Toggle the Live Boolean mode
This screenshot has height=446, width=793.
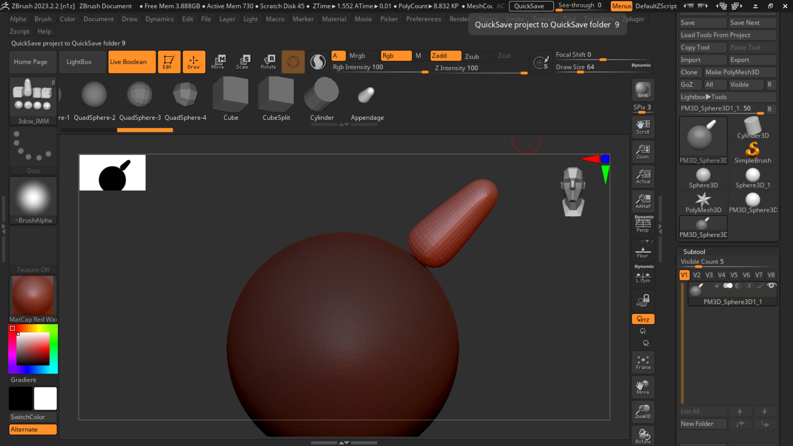pos(132,62)
